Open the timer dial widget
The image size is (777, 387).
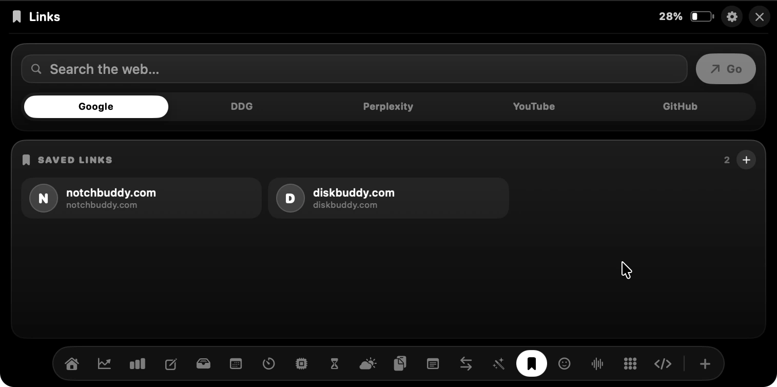[268, 364]
